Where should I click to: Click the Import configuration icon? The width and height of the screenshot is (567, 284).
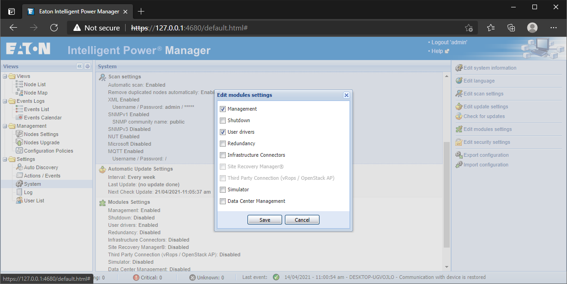[459, 165]
